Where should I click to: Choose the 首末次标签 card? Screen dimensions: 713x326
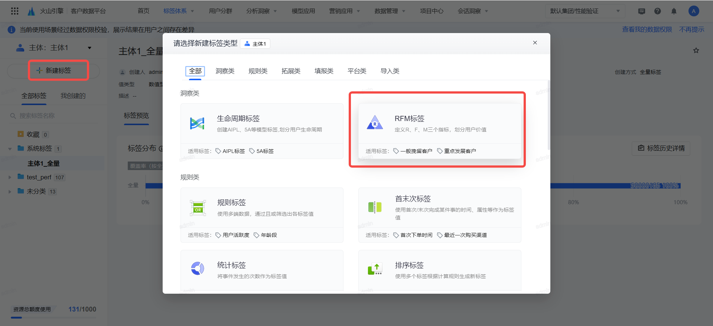[x=440, y=215]
